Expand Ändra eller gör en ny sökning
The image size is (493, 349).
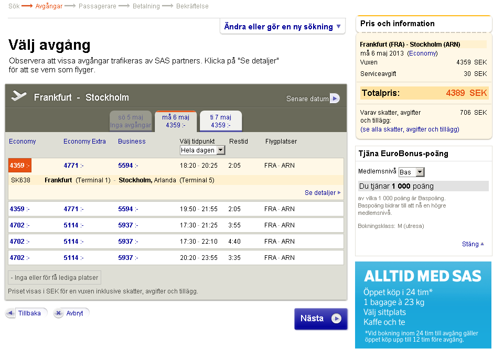(x=282, y=27)
